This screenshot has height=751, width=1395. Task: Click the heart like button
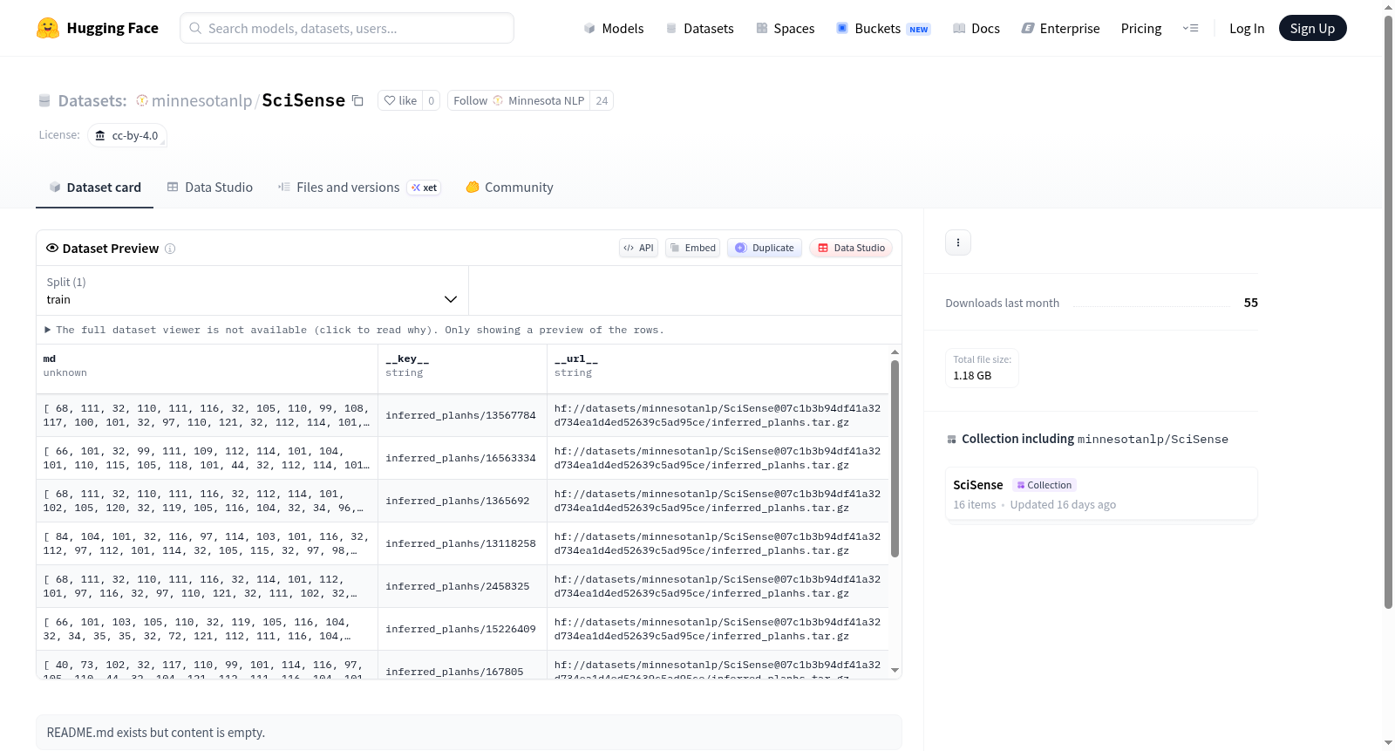(400, 100)
